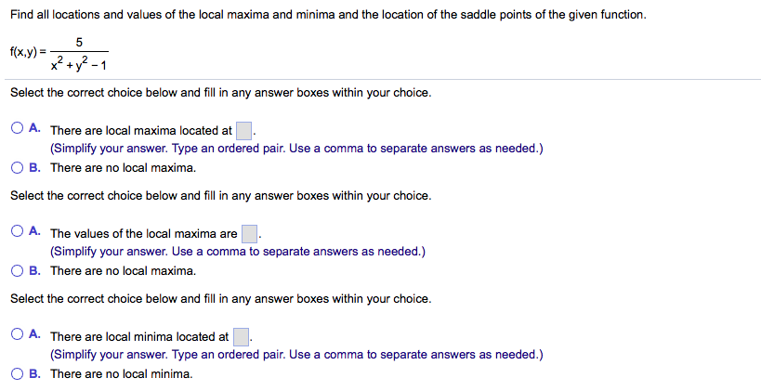
Task: Select radio A for local maxima located at
Action: pos(17,128)
